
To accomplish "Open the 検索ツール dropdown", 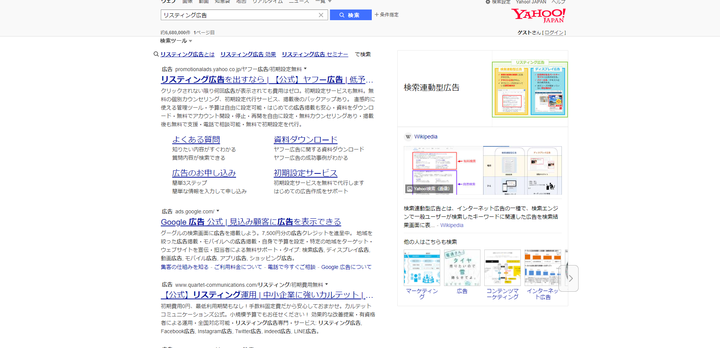I will (x=176, y=41).
